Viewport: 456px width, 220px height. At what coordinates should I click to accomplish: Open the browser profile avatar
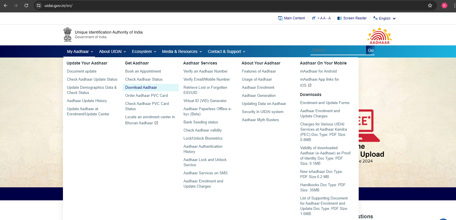click(444, 5)
